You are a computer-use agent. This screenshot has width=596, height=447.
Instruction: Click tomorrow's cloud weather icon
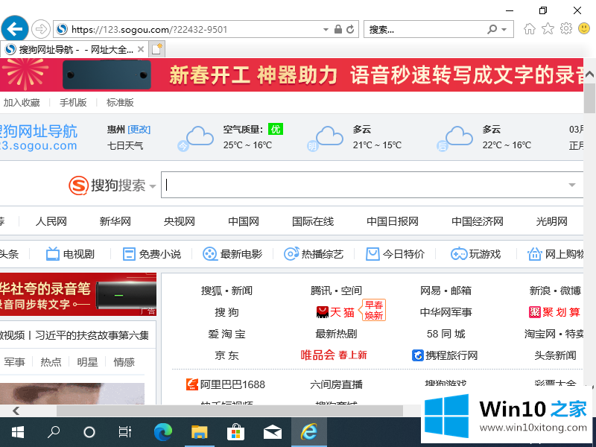(326, 139)
